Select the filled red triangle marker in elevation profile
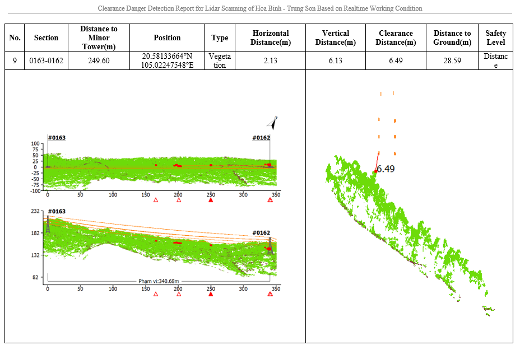 [x=211, y=294]
